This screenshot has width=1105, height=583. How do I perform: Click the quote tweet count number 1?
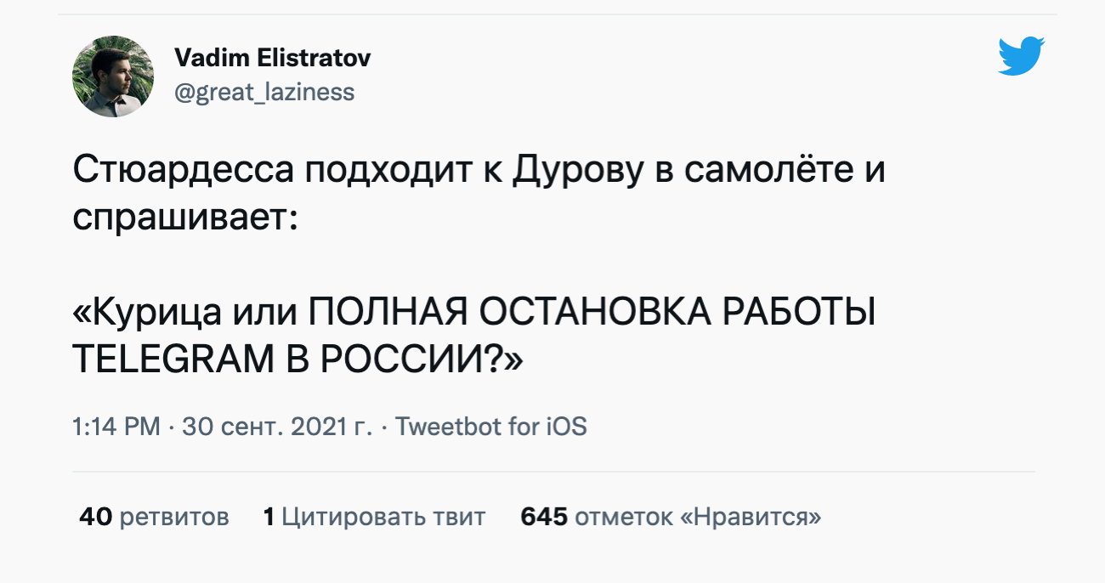(x=269, y=516)
